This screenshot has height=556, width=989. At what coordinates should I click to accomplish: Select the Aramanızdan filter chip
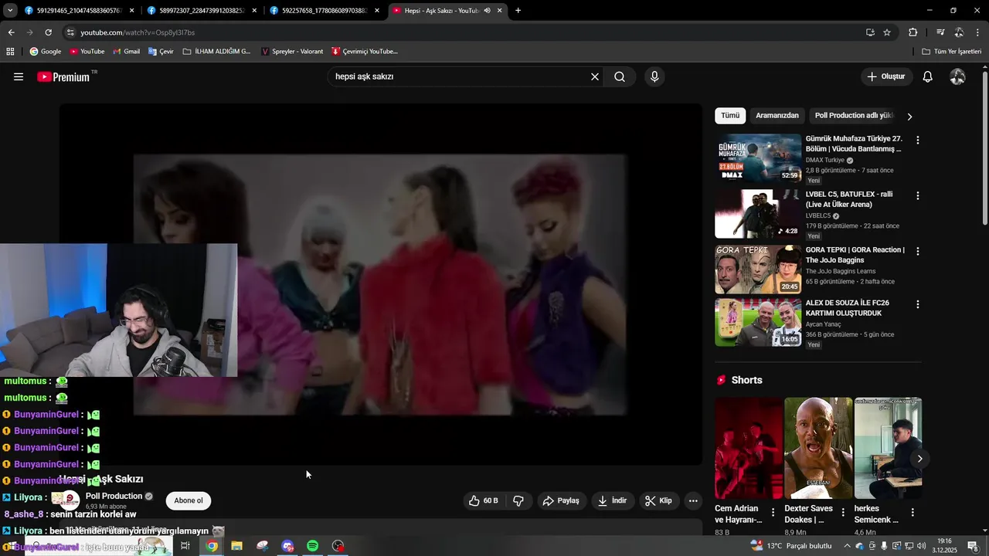777,116
